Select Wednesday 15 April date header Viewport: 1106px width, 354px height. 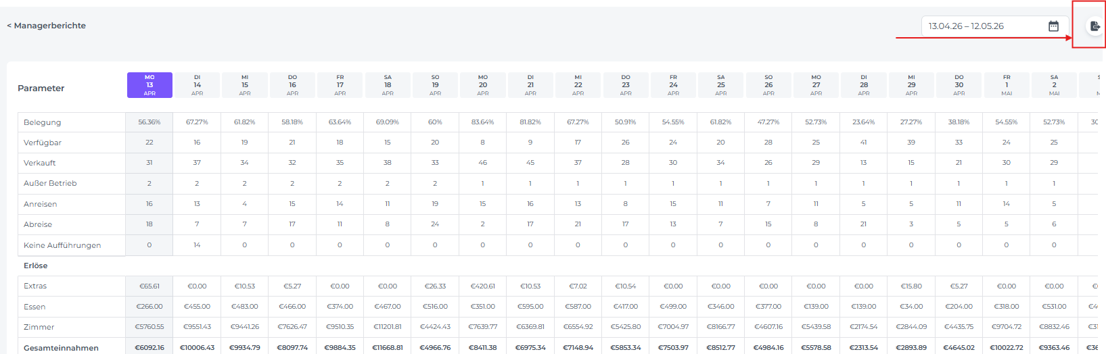[x=245, y=85]
